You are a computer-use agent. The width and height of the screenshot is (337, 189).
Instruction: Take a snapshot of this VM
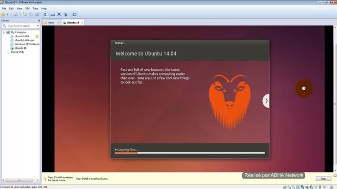point(25,14)
